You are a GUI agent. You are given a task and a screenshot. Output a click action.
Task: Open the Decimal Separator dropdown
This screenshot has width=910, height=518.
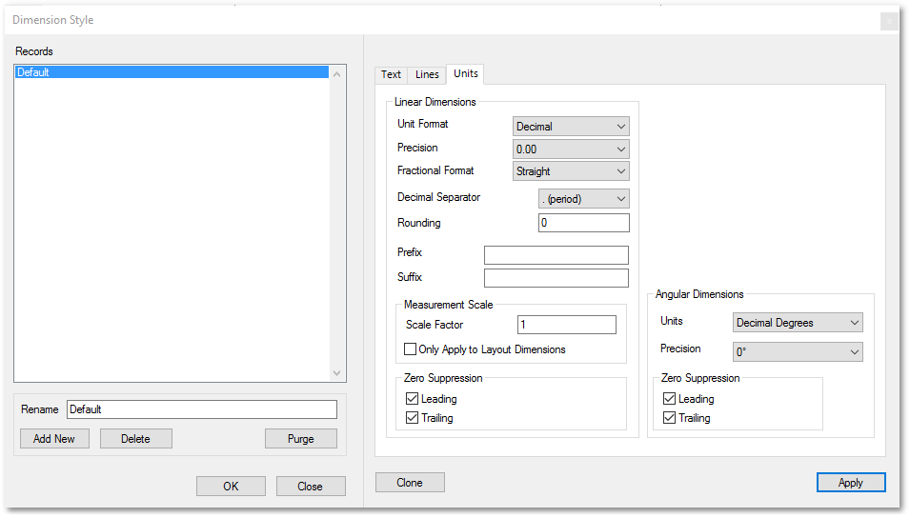[583, 199]
